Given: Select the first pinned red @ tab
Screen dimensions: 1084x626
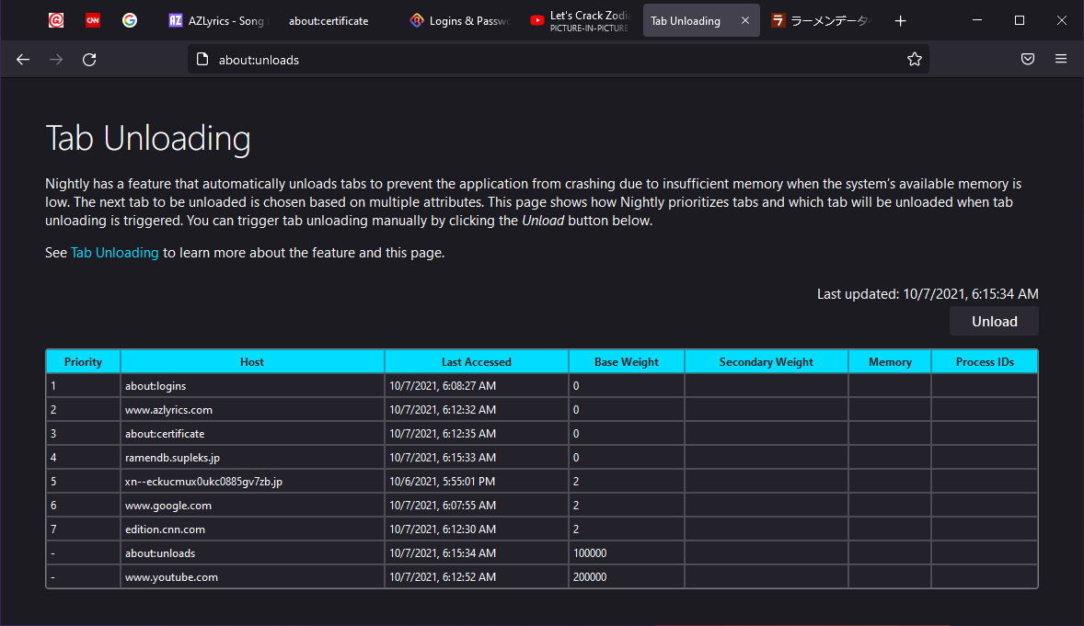Looking at the screenshot, I should click(x=56, y=20).
